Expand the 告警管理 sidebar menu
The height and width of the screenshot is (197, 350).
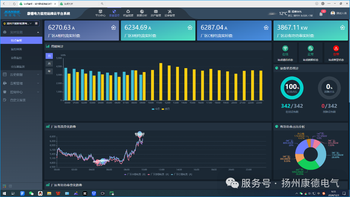pyautogui.click(x=21, y=83)
